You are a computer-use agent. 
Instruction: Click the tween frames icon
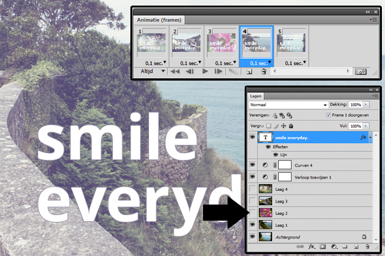point(233,71)
